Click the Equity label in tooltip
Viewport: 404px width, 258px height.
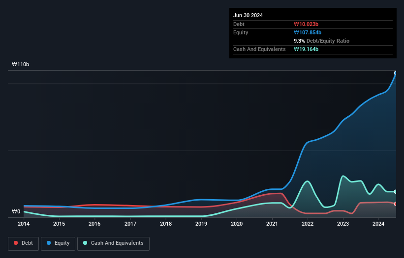[241, 32]
